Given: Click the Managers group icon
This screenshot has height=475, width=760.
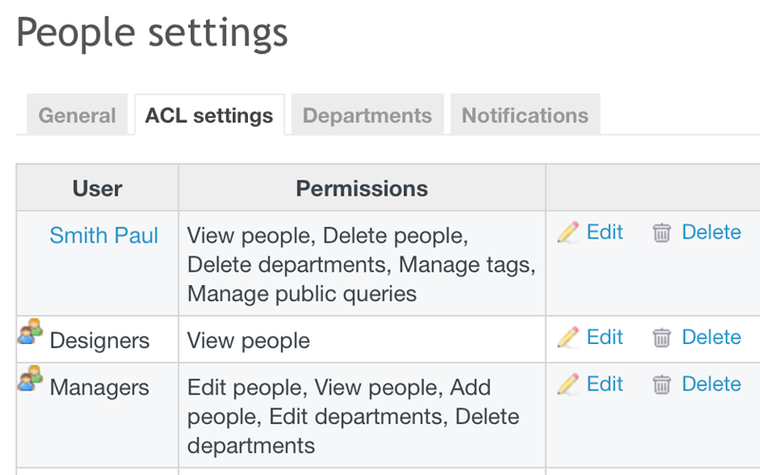Looking at the screenshot, I should click(x=30, y=379).
